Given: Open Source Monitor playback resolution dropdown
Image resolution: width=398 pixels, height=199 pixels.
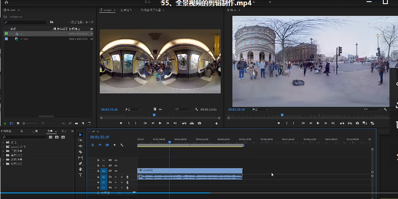Looking at the screenshot, I should click(183, 109).
